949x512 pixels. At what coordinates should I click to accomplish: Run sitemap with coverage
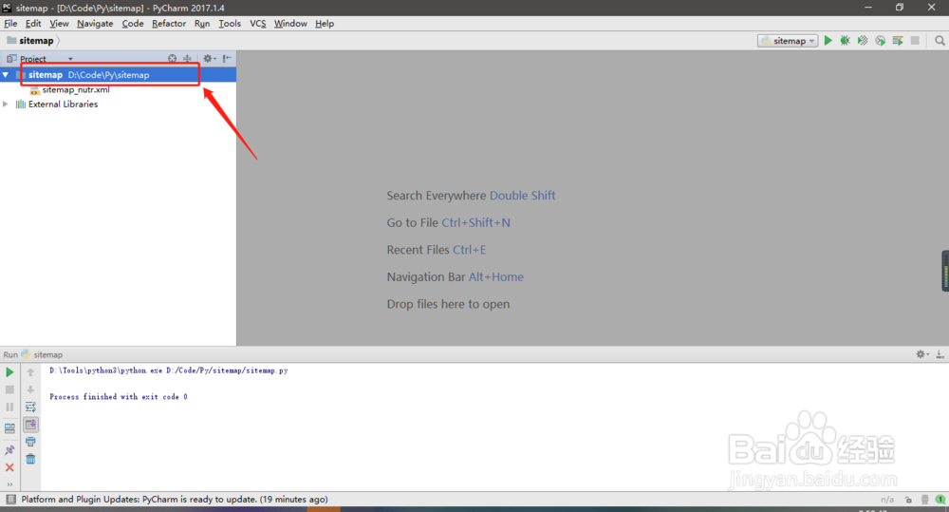[863, 41]
